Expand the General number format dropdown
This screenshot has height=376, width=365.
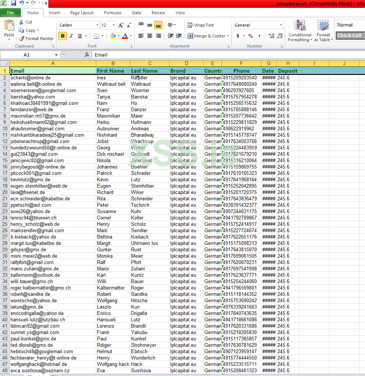click(281, 25)
